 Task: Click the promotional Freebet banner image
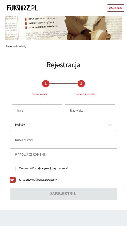63,28
